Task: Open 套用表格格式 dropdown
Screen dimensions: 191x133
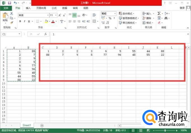Action: (129, 18)
